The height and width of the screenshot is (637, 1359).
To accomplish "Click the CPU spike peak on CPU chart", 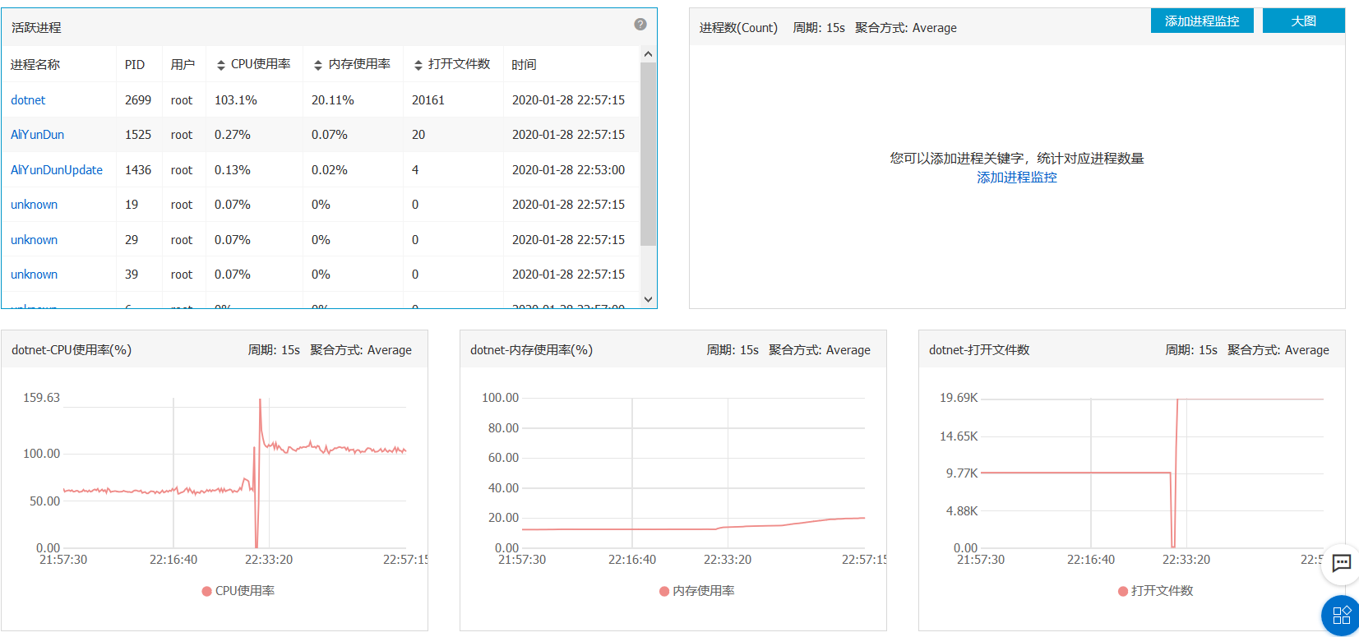I will coord(260,401).
